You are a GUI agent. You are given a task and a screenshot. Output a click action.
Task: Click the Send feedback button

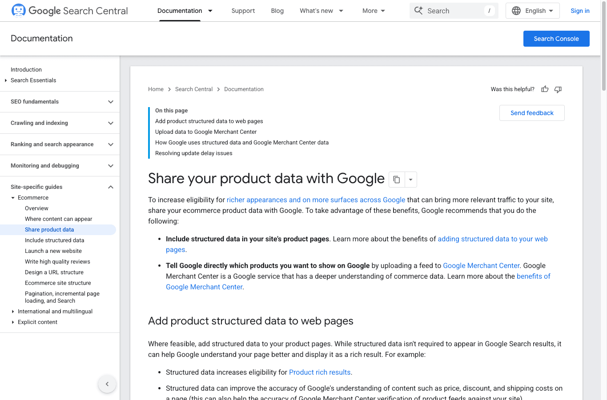coord(532,113)
